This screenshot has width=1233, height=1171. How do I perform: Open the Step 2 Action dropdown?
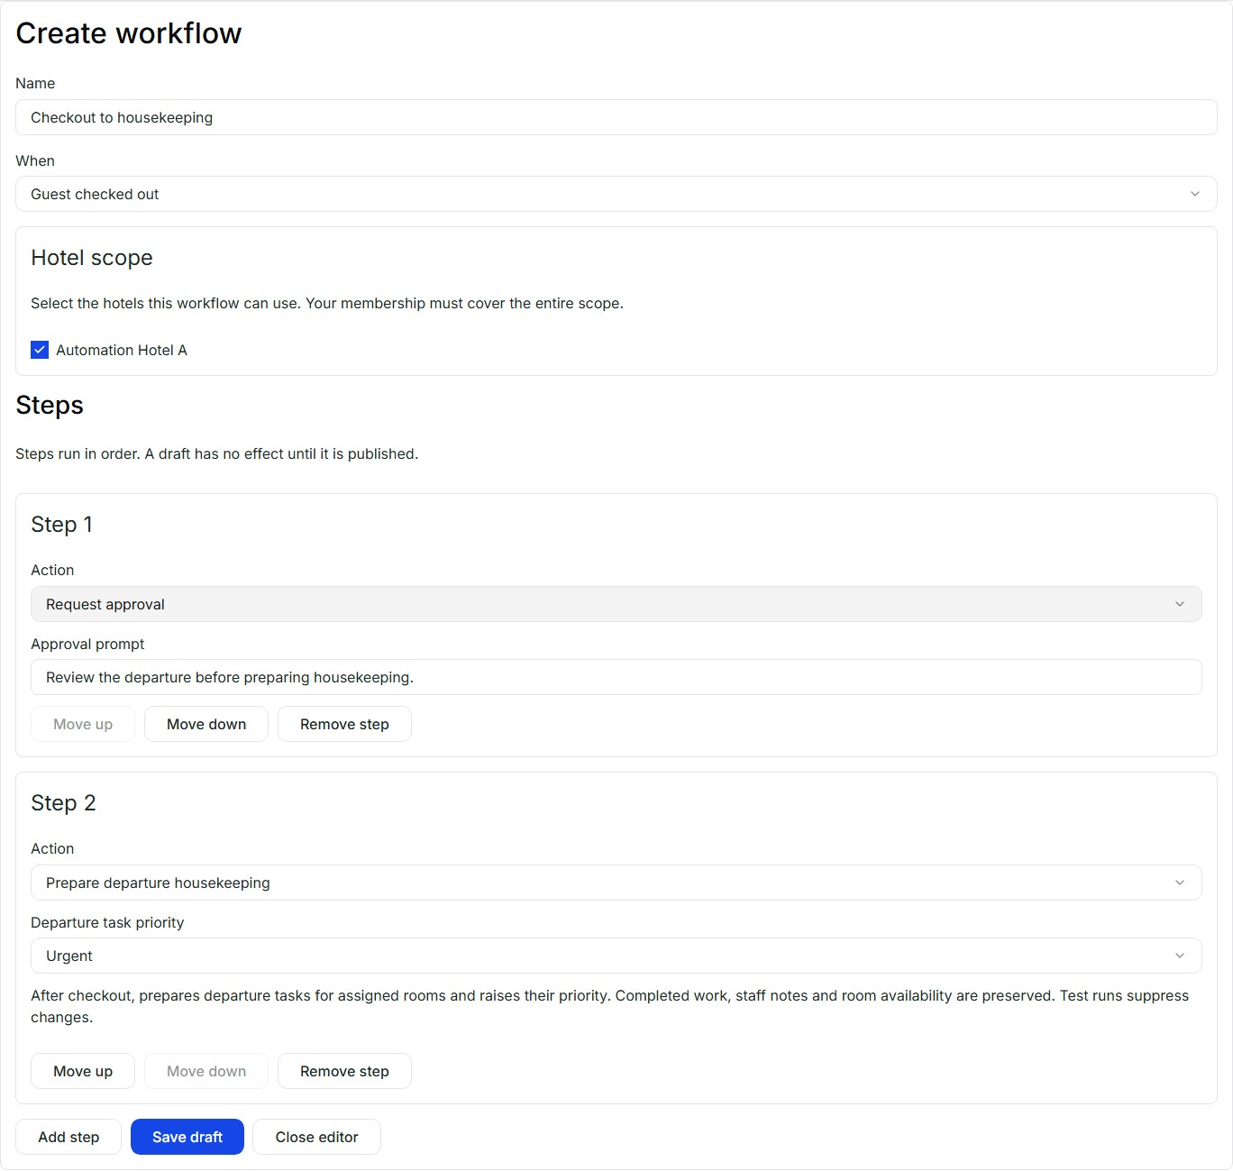click(x=616, y=883)
